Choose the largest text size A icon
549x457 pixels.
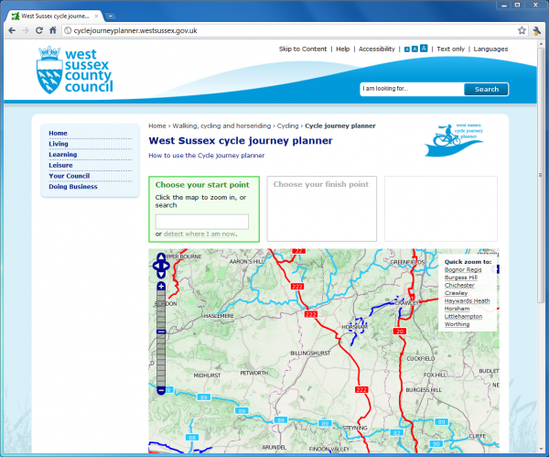point(424,48)
